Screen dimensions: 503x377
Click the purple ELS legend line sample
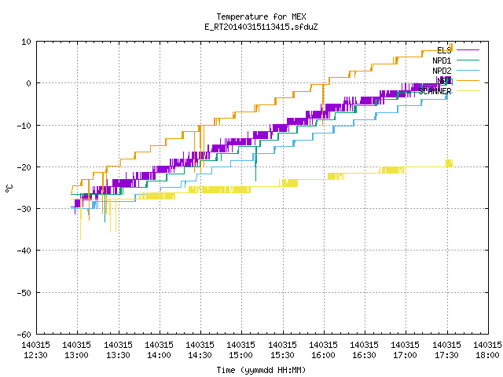click(x=468, y=50)
